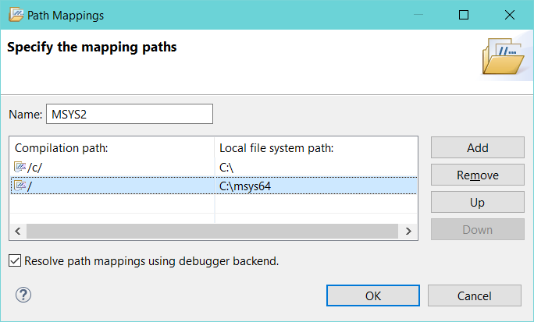
Task: Select the C:\msys64 local path cell
Action: pos(316,186)
